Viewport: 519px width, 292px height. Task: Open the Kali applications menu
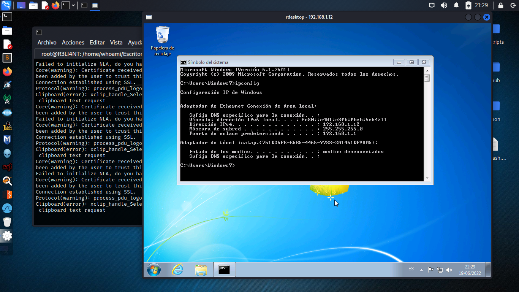coord(6,5)
